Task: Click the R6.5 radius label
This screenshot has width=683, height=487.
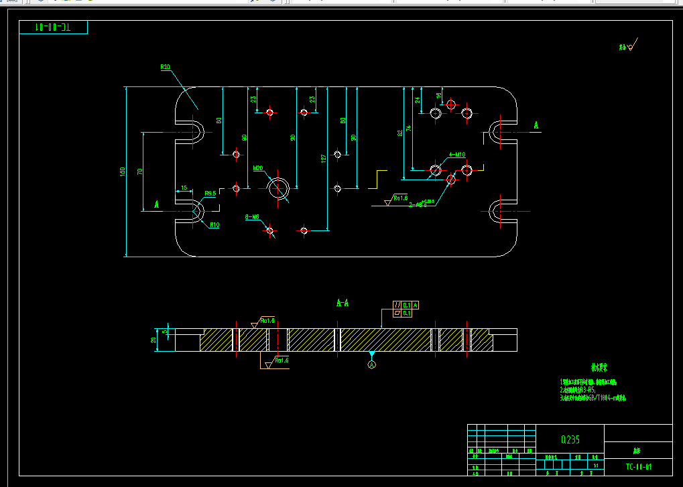Action: tap(210, 194)
